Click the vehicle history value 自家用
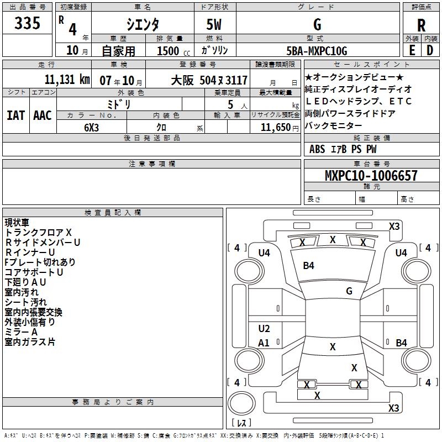Screen dimensions: 442x442 [x=118, y=51]
